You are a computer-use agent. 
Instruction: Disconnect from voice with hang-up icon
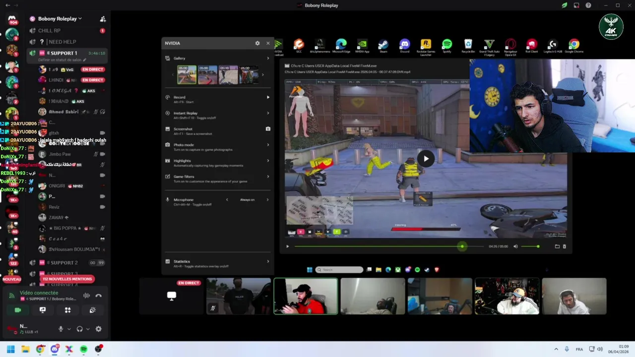point(98,296)
